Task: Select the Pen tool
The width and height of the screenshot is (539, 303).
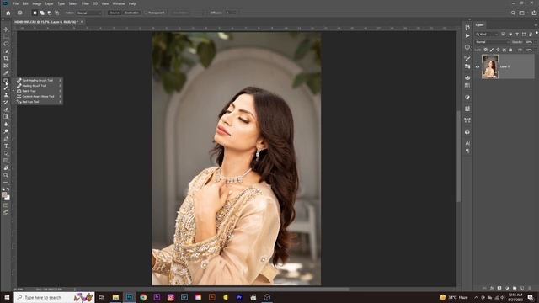Action: (6, 139)
